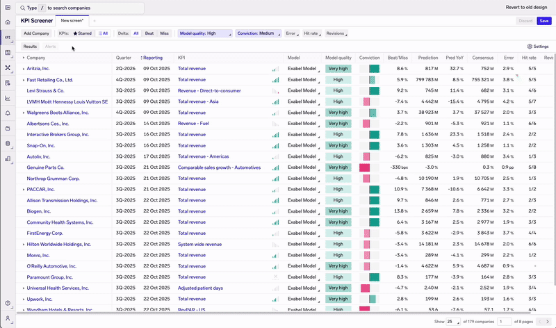Toggle the Starred KPIs filter
This screenshot has height=328, width=556.
(x=82, y=33)
